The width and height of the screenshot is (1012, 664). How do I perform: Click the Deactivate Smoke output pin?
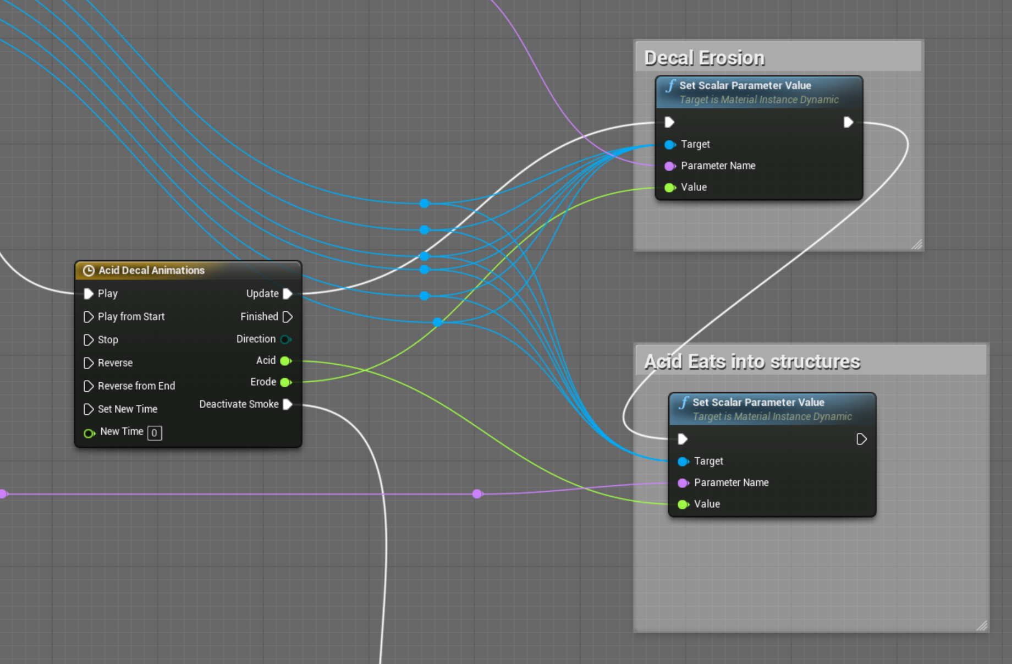coord(287,404)
